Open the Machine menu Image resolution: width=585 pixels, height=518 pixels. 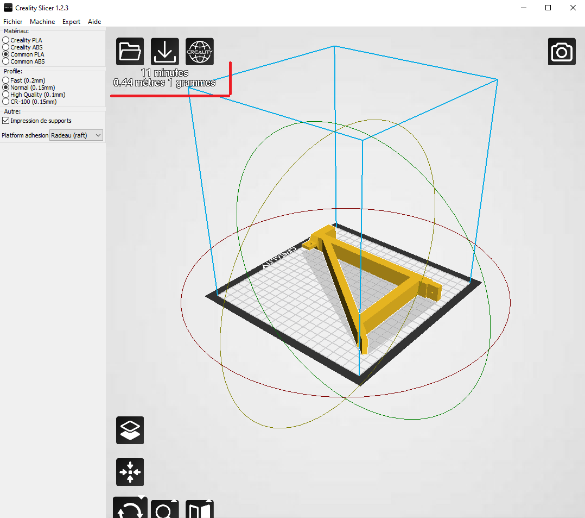pyautogui.click(x=42, y=22)
